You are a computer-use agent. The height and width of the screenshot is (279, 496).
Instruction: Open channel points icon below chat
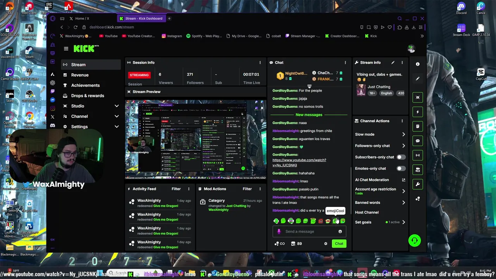(279, 244)
